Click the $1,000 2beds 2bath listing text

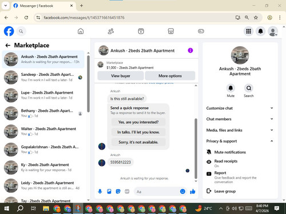[x=130, y=67]
